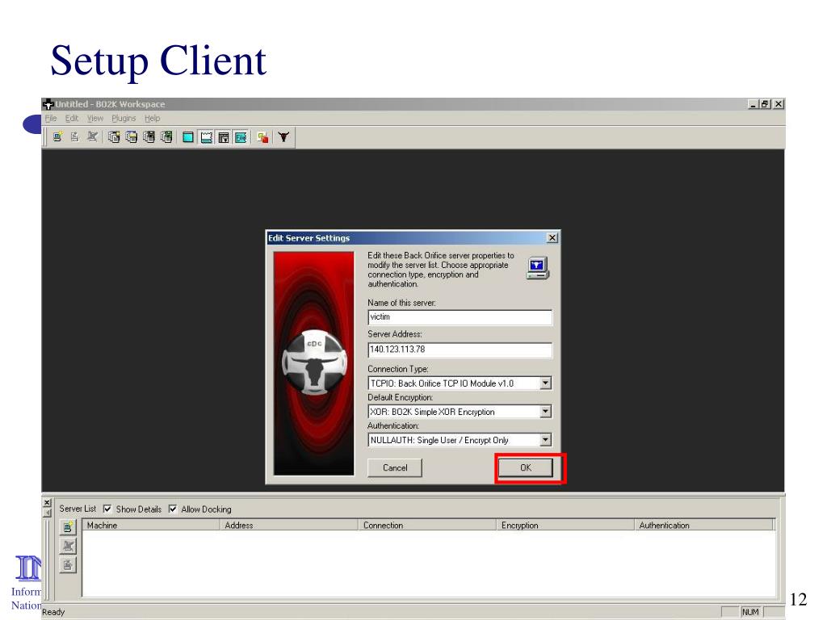The height and width of the screenshot is (620, 827).
Task: Click the Server List label
Action: click(78, 509)
